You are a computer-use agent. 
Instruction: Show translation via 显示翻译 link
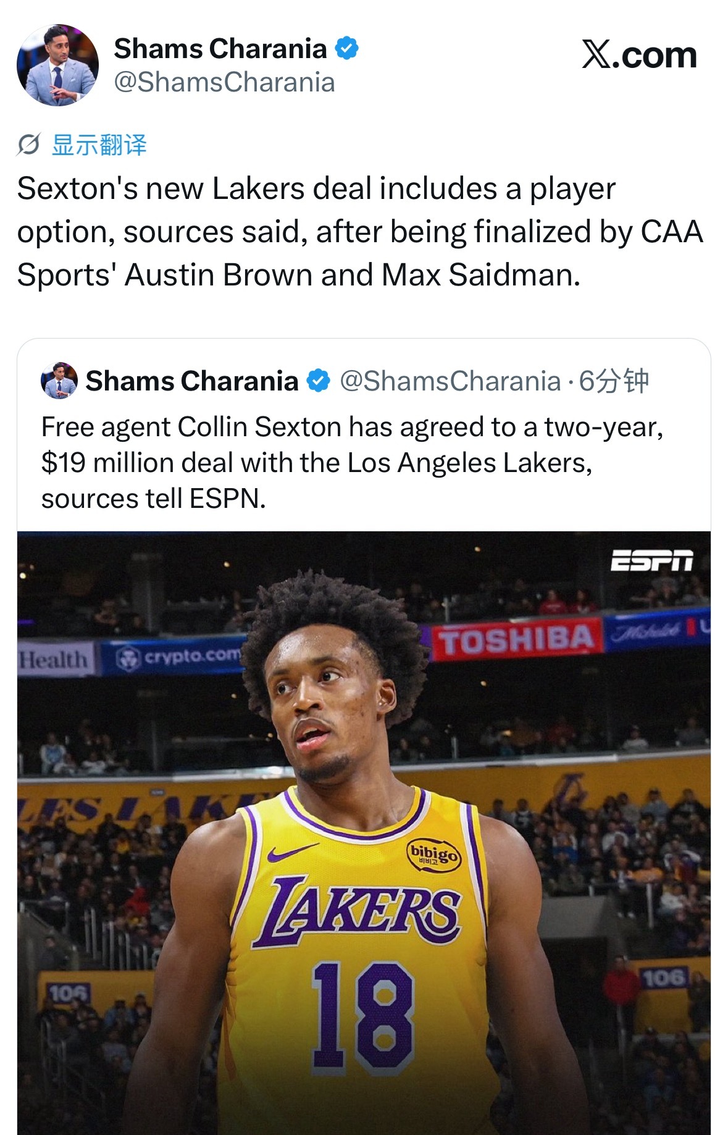[99, 145]
